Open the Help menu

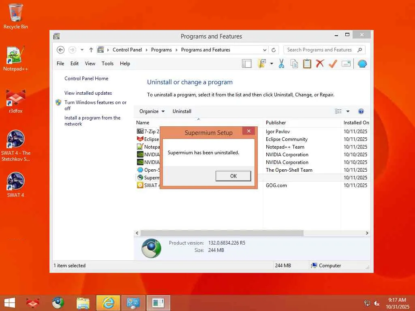[x=125, y=64]
